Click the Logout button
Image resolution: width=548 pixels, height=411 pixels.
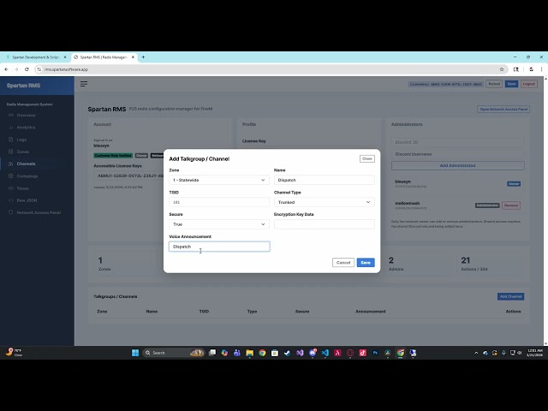528,84
